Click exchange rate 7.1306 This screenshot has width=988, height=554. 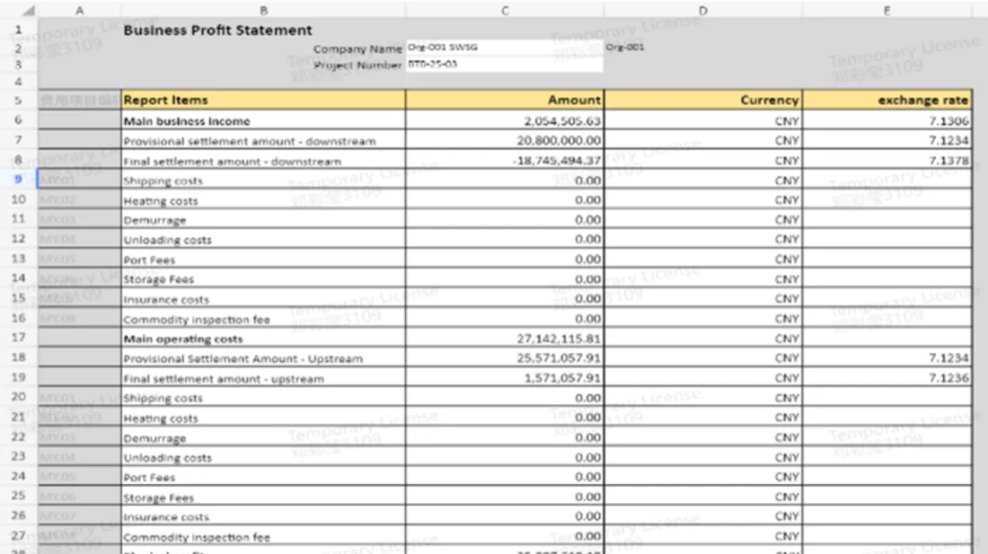point(887,121)
